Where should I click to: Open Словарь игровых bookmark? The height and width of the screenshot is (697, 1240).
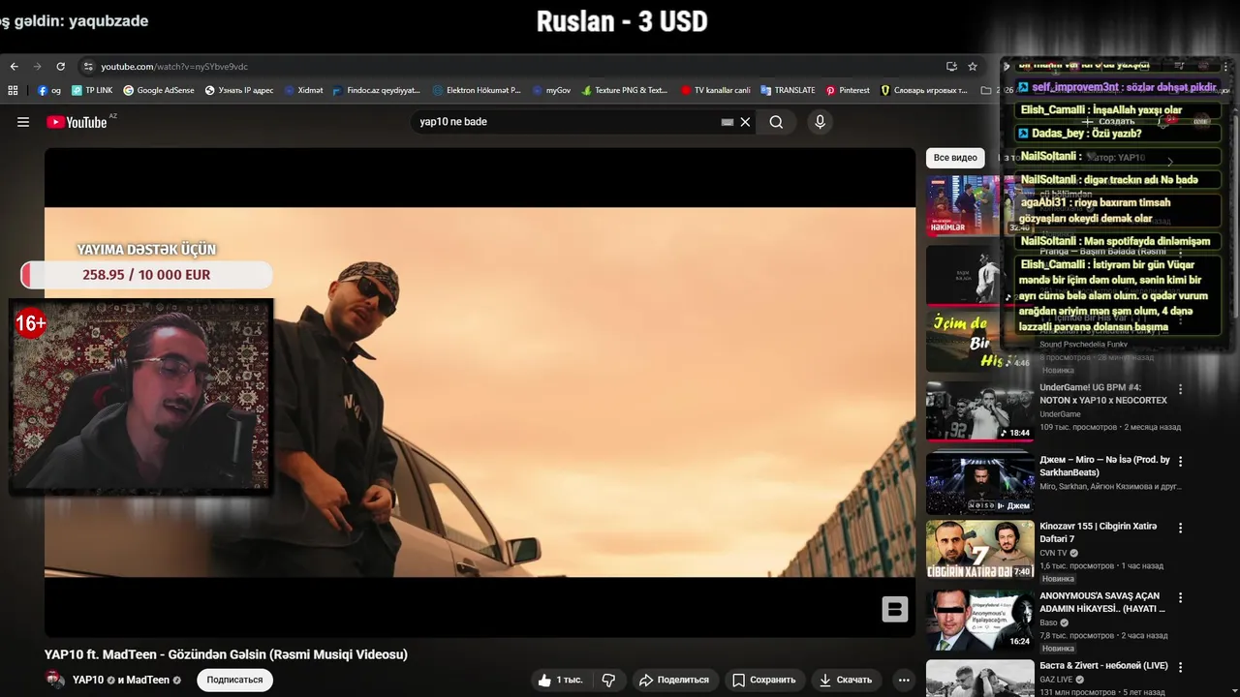923,90
